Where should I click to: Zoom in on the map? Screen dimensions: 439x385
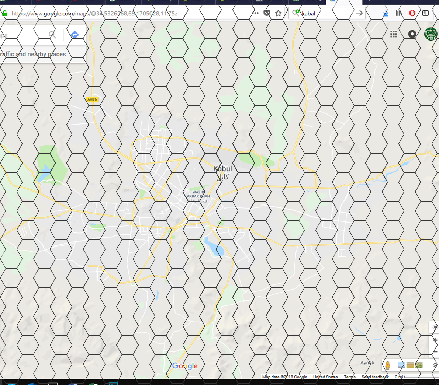click(x=435, y=340)
